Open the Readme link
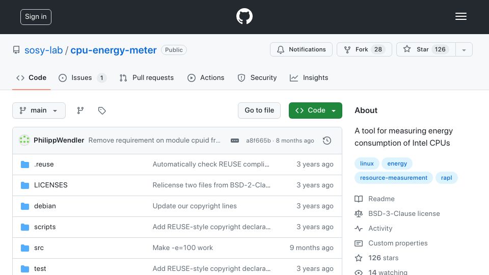The width and height of the screenshot is (489, 275). click(x=382, y=199)
